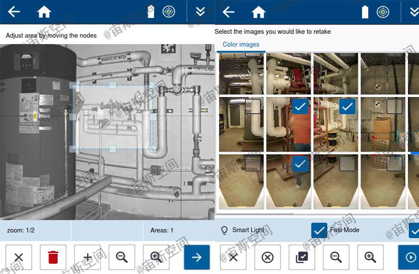Click the horizontal scrollbar under image grid

click(254, 214)
